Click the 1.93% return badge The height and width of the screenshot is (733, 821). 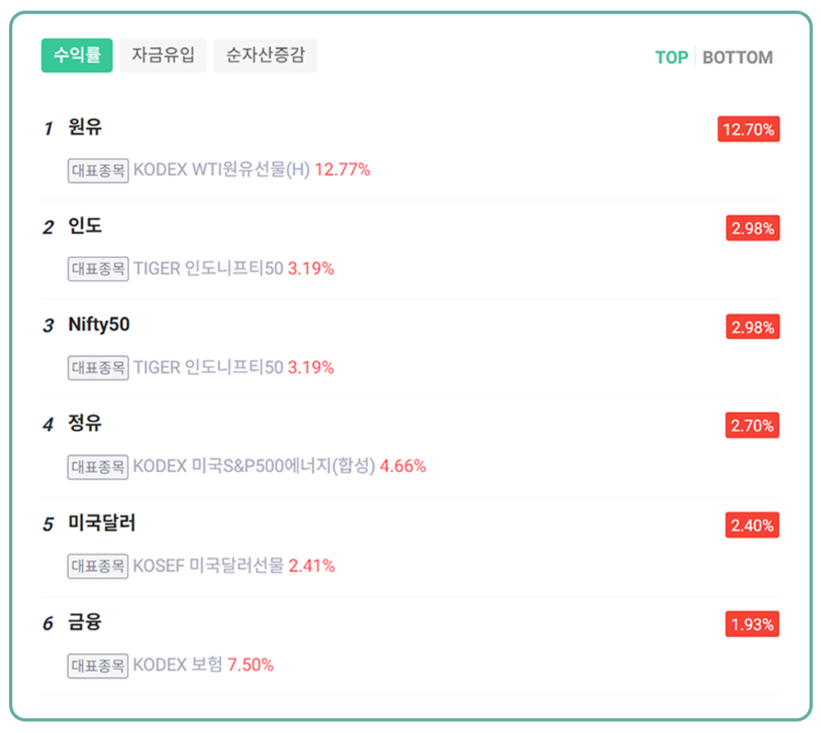pyautogui.click(x=752, y=625)
